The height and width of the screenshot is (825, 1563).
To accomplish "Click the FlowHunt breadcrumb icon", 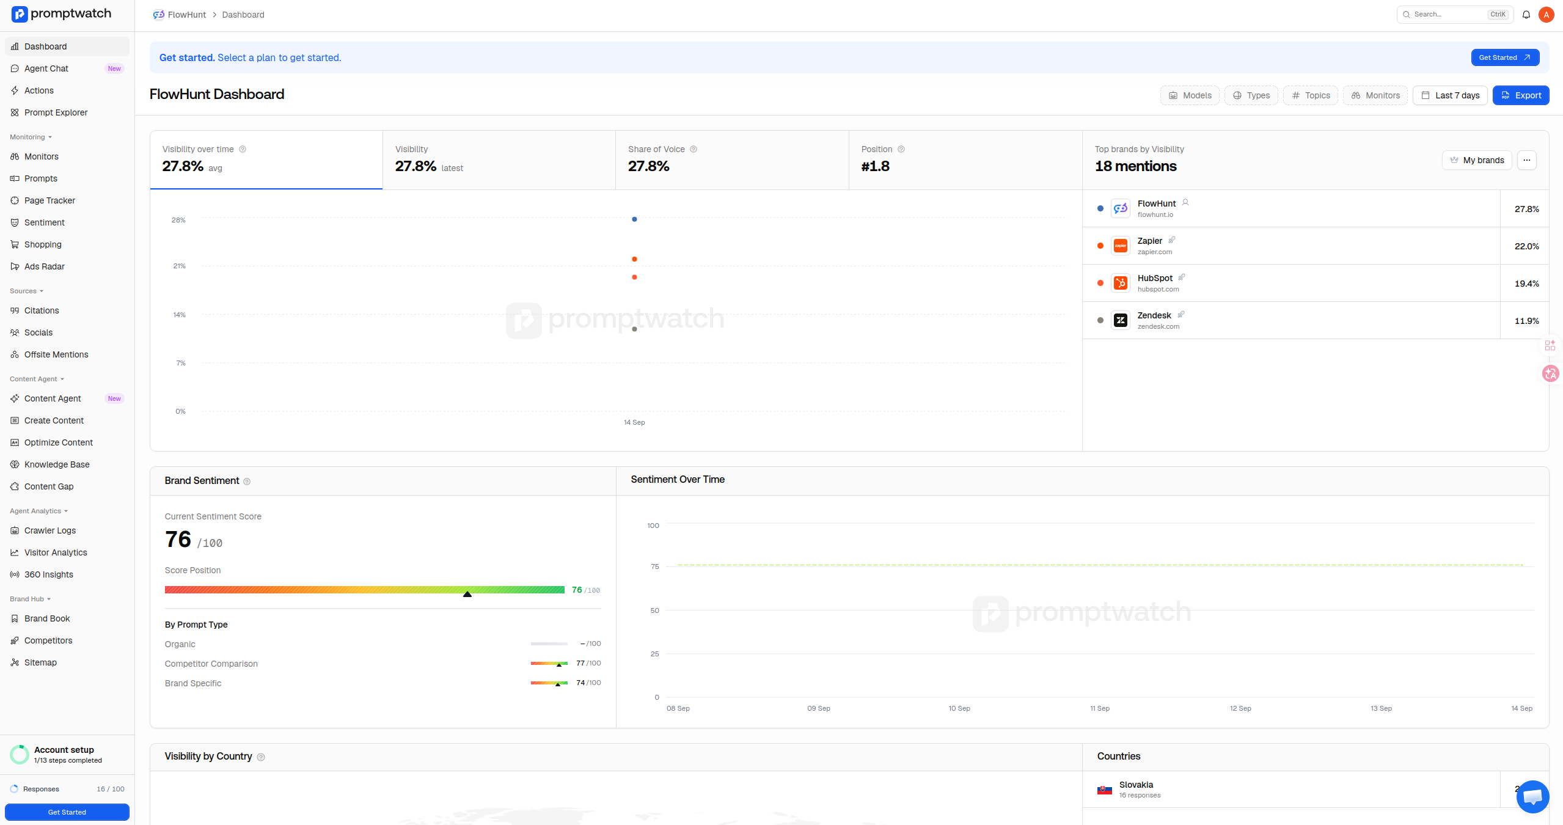I will [x=158, y=15].
